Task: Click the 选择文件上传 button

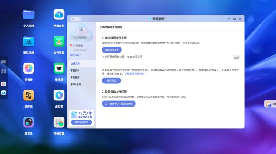Action: (x=112, y=50)
